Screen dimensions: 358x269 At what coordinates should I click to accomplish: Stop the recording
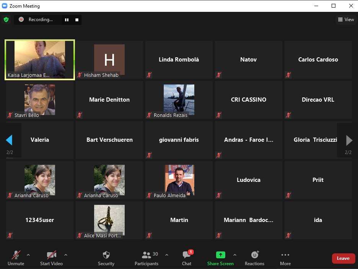pos(77,20)
